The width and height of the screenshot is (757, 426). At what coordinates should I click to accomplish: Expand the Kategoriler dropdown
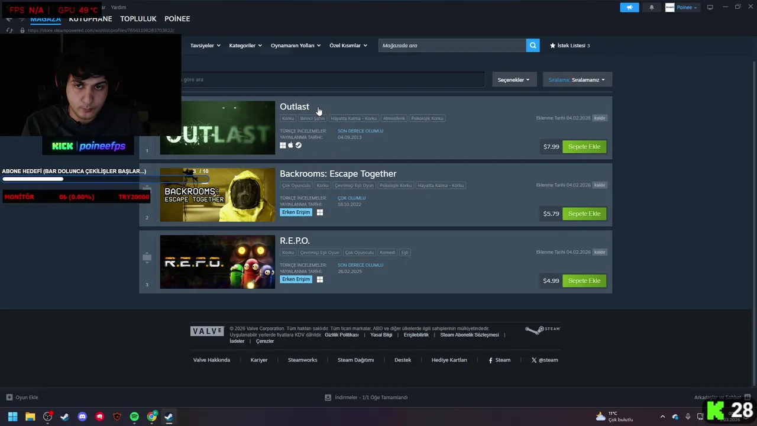[245, 46]
